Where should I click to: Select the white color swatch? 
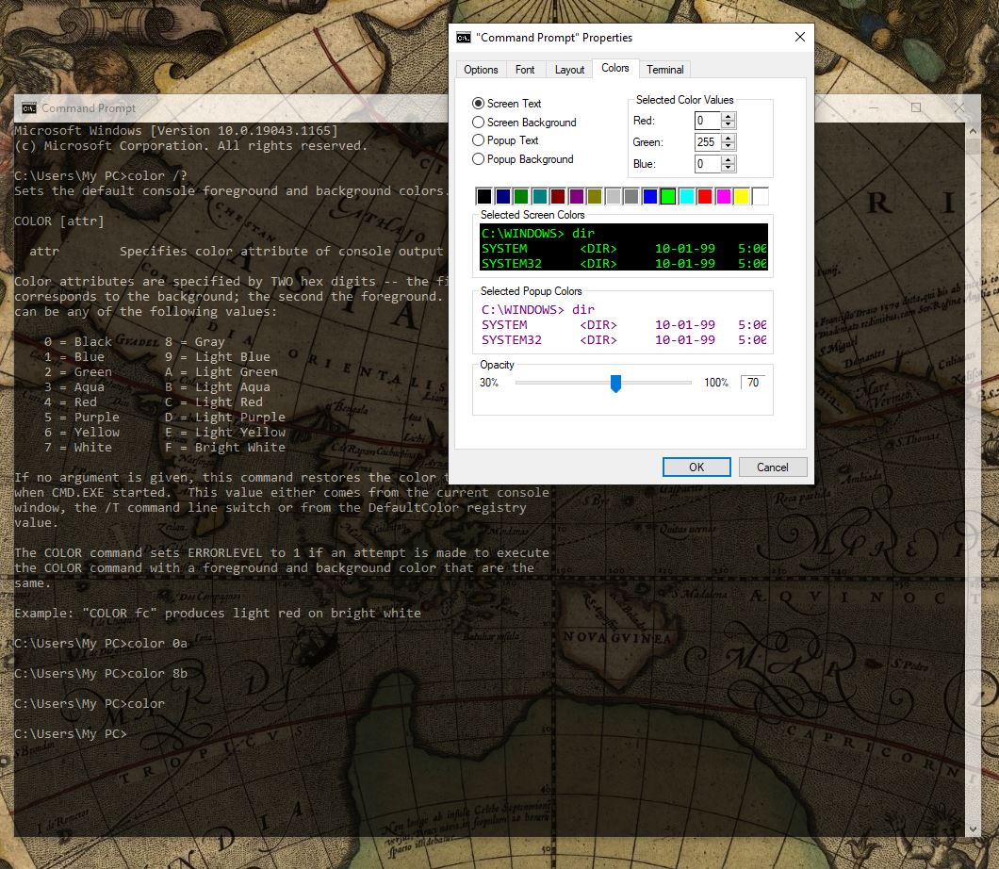coord(760,195)
